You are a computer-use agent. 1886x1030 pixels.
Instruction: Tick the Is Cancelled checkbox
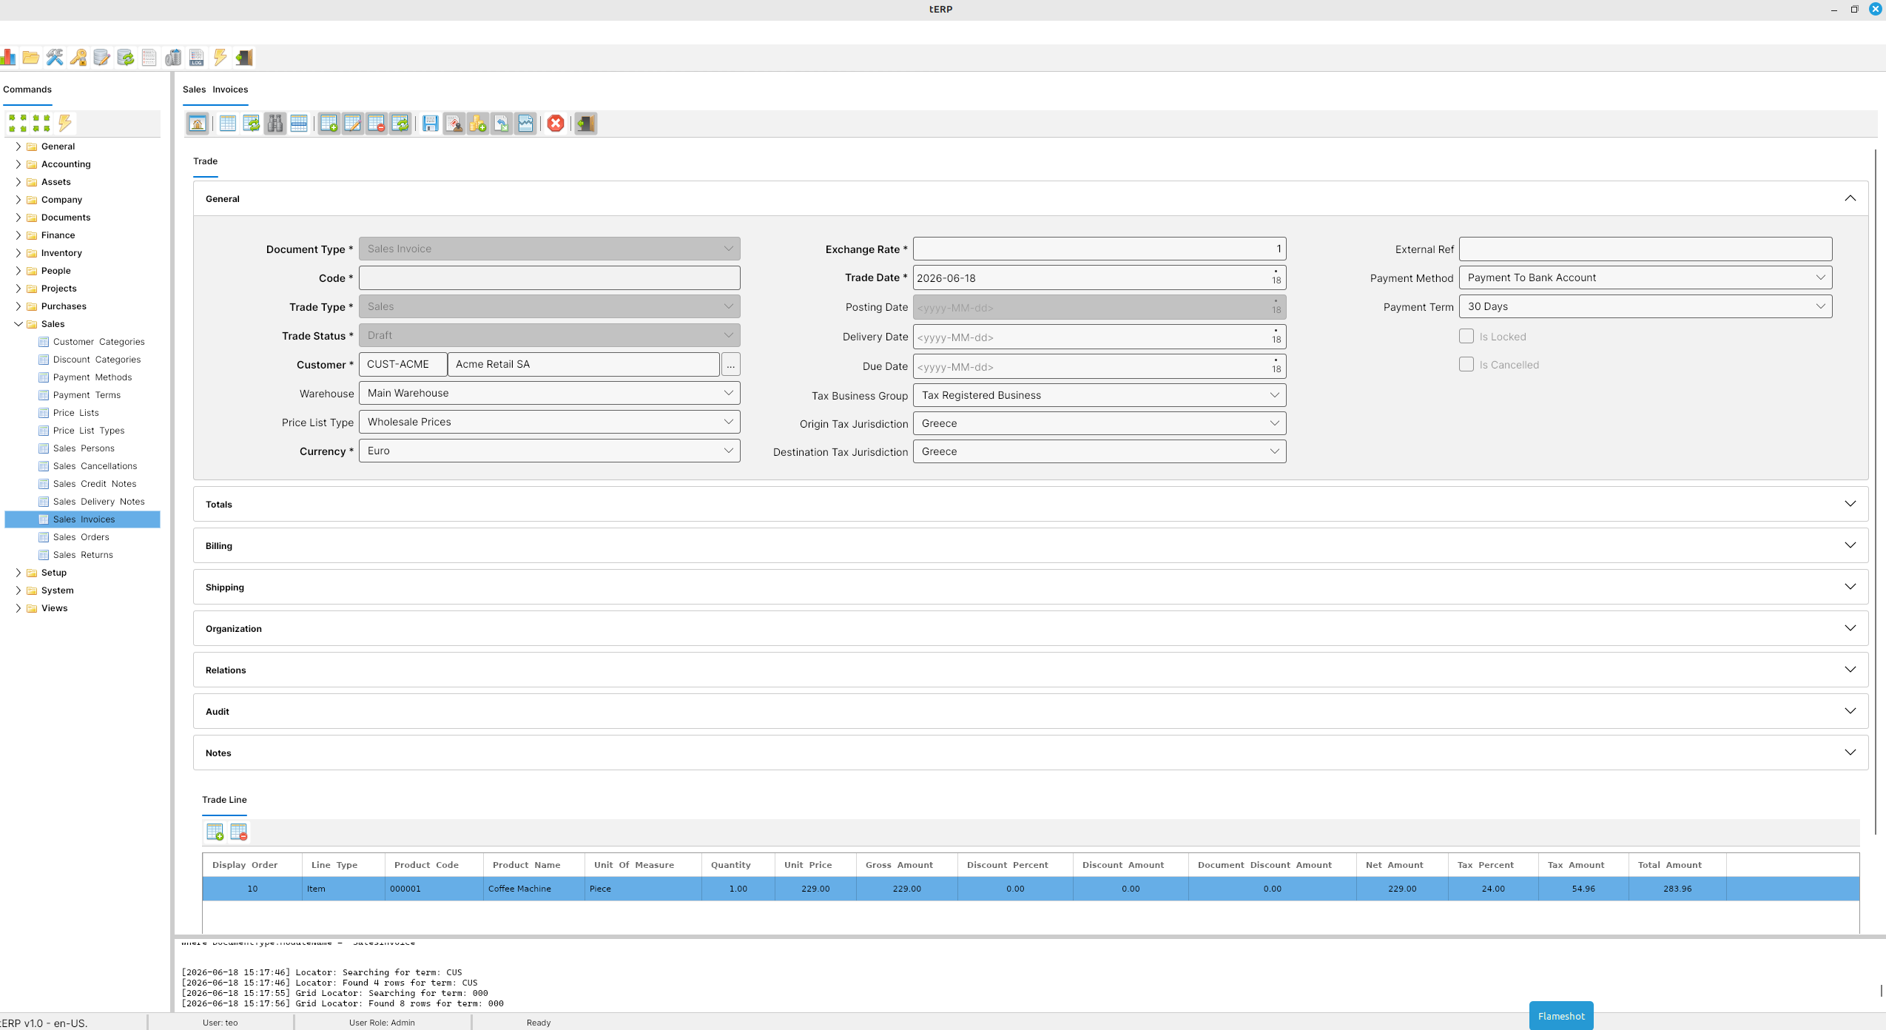coord(1466,364)
